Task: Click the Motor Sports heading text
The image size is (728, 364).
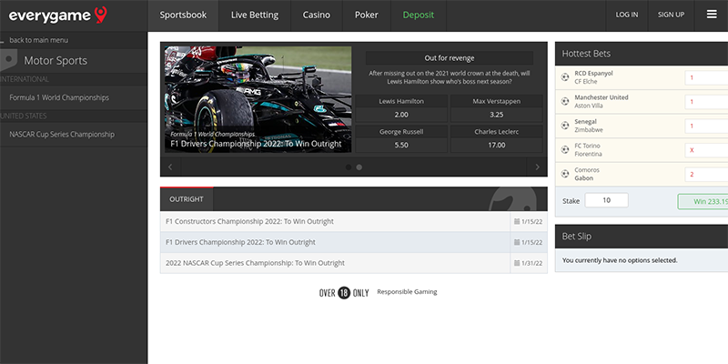Action: point(56,61)
